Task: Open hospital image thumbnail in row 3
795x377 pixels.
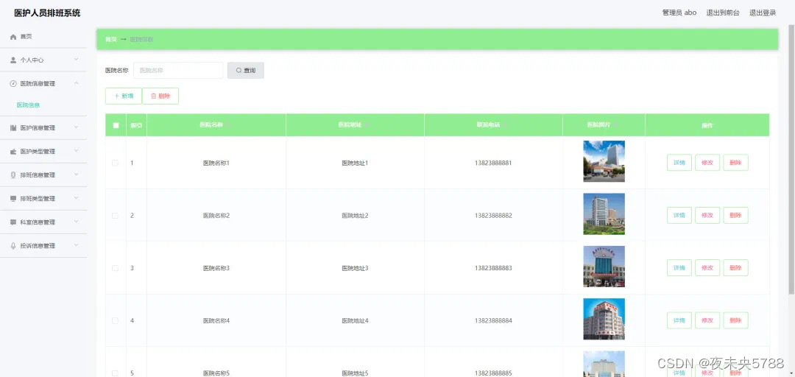Action: pos(604,267)
